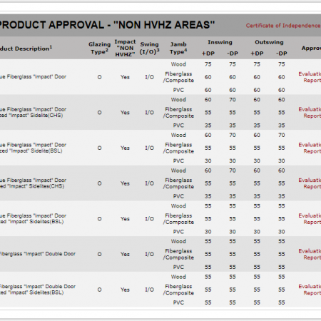Click the Jamb Type column header
321x321 pixels.
pyautogui.click(x=178, y=48)
